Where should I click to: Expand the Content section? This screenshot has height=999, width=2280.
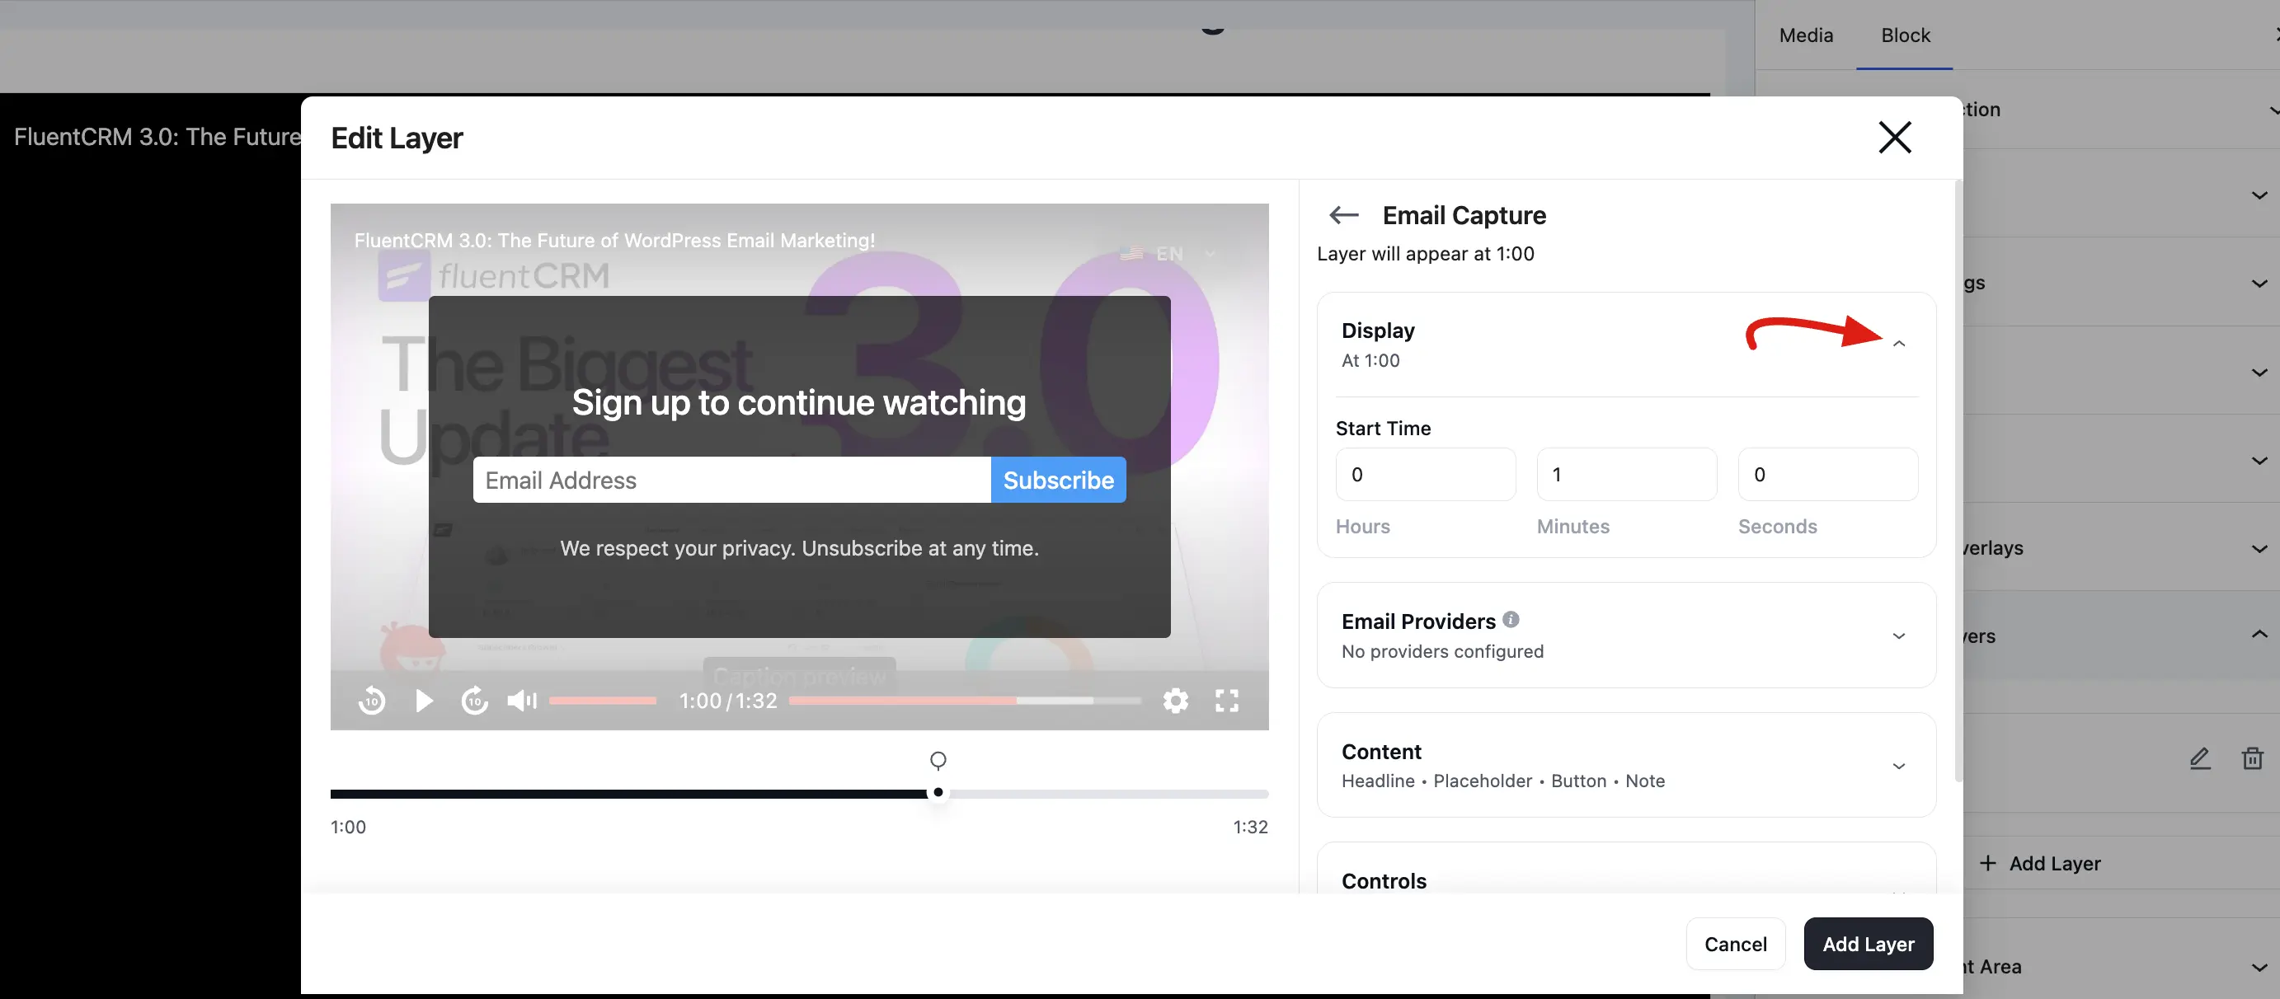[x=1898, y=767]
